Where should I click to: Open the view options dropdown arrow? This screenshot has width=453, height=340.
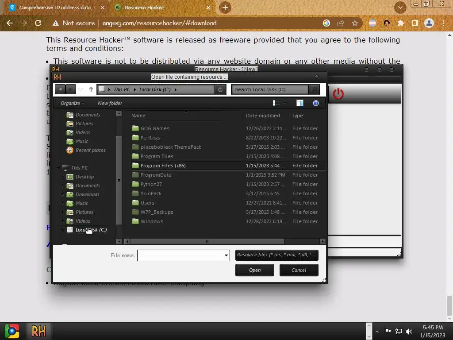[285, 103]
